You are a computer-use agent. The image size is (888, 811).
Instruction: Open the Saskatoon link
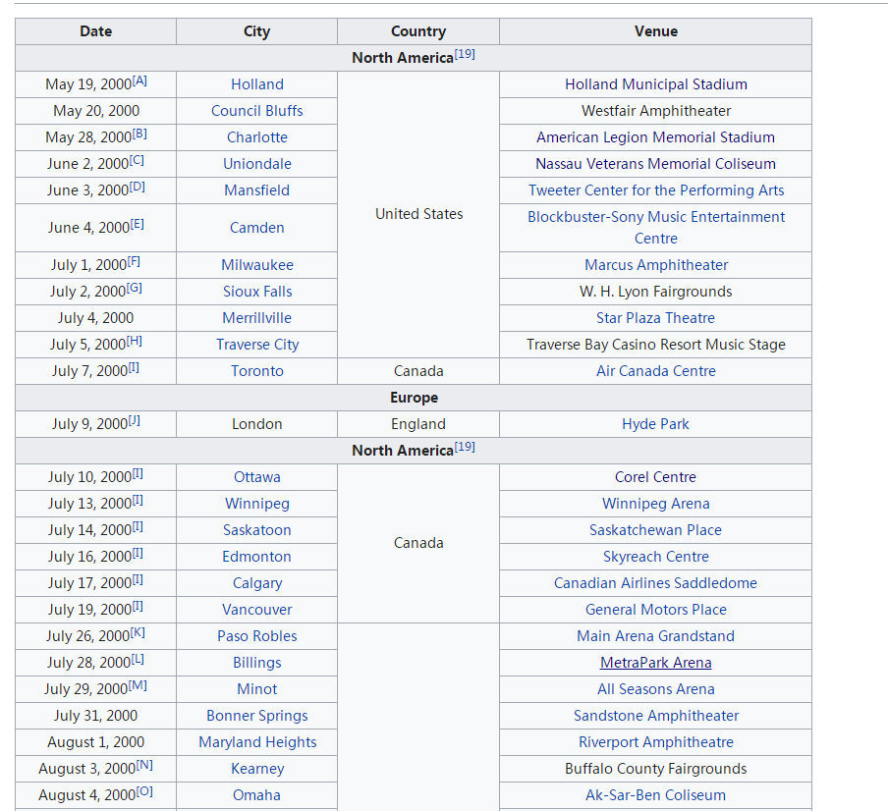click(257, 530)
